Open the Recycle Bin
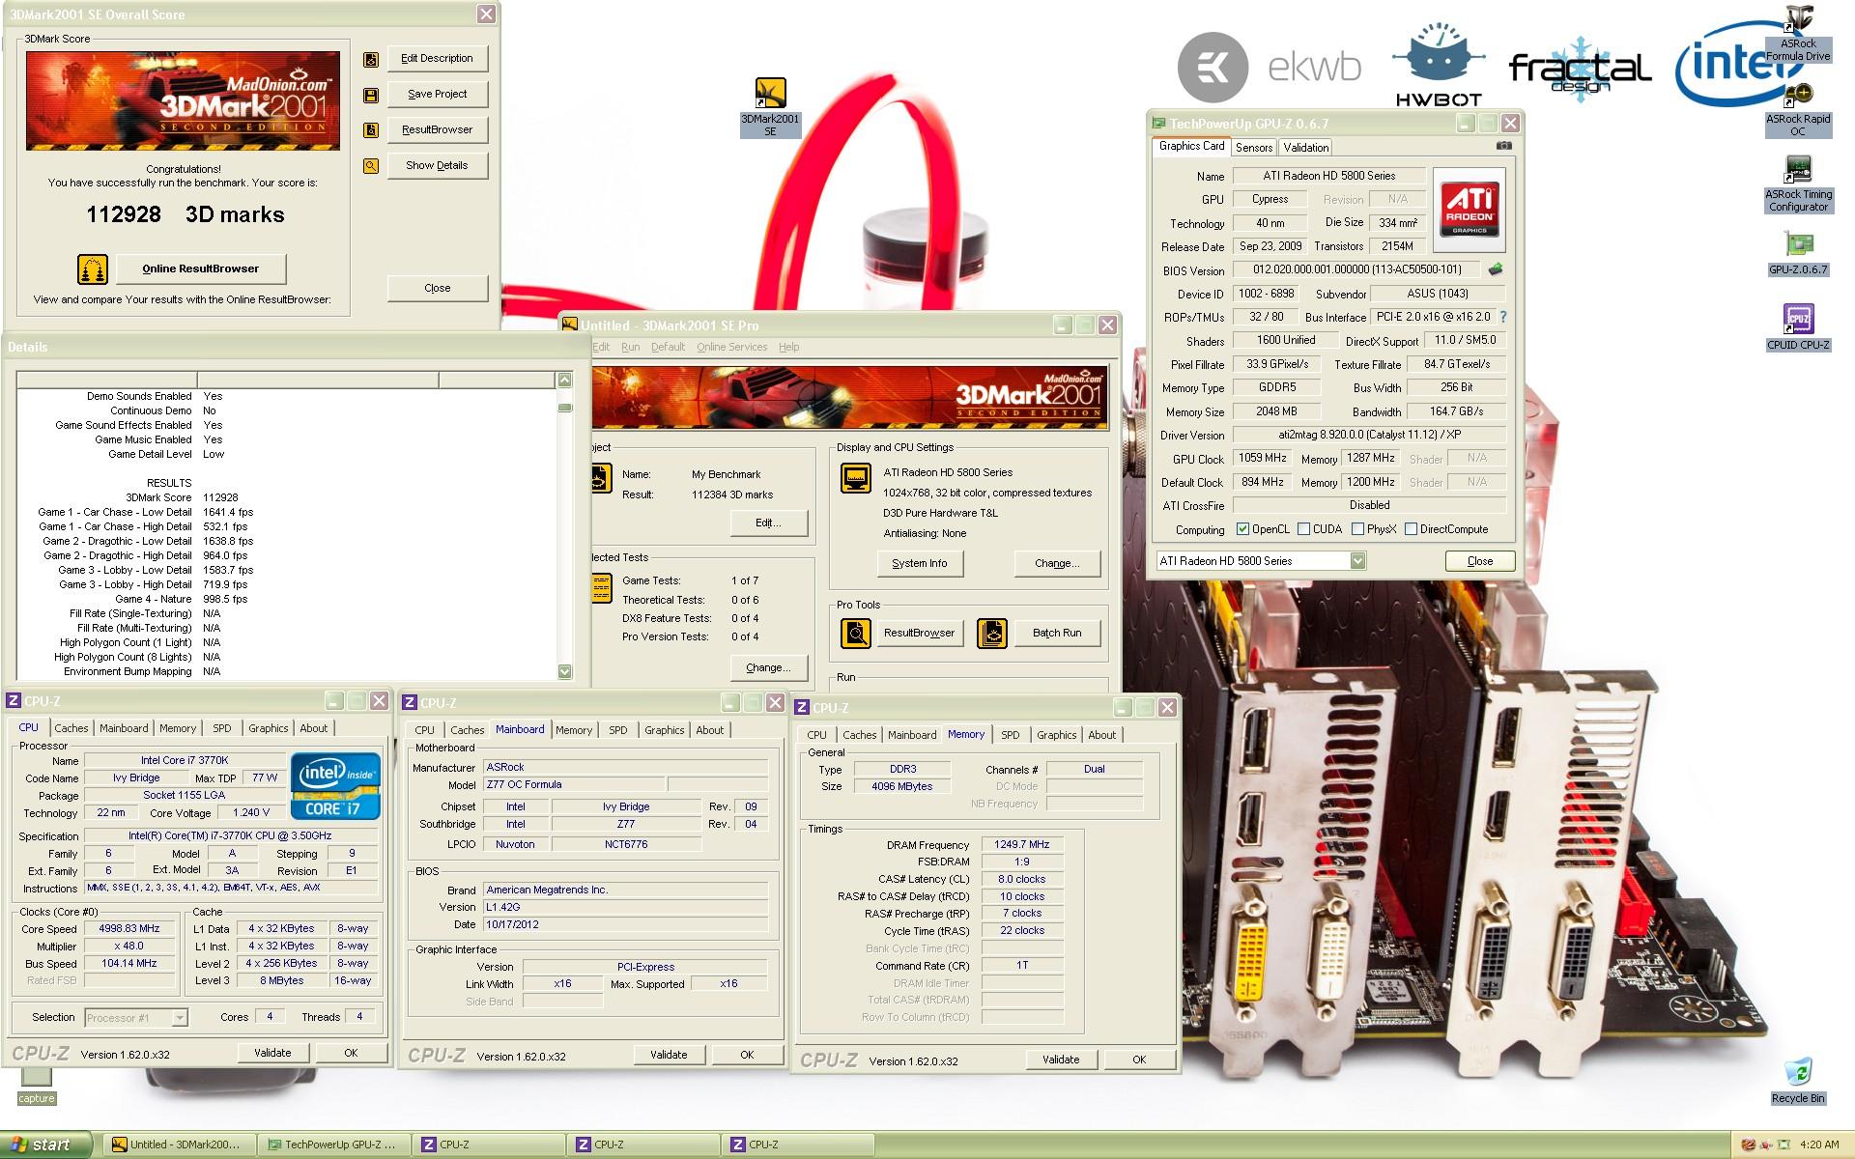The height and width of the screenshot is (1159, 1855). [1798, 1081]
